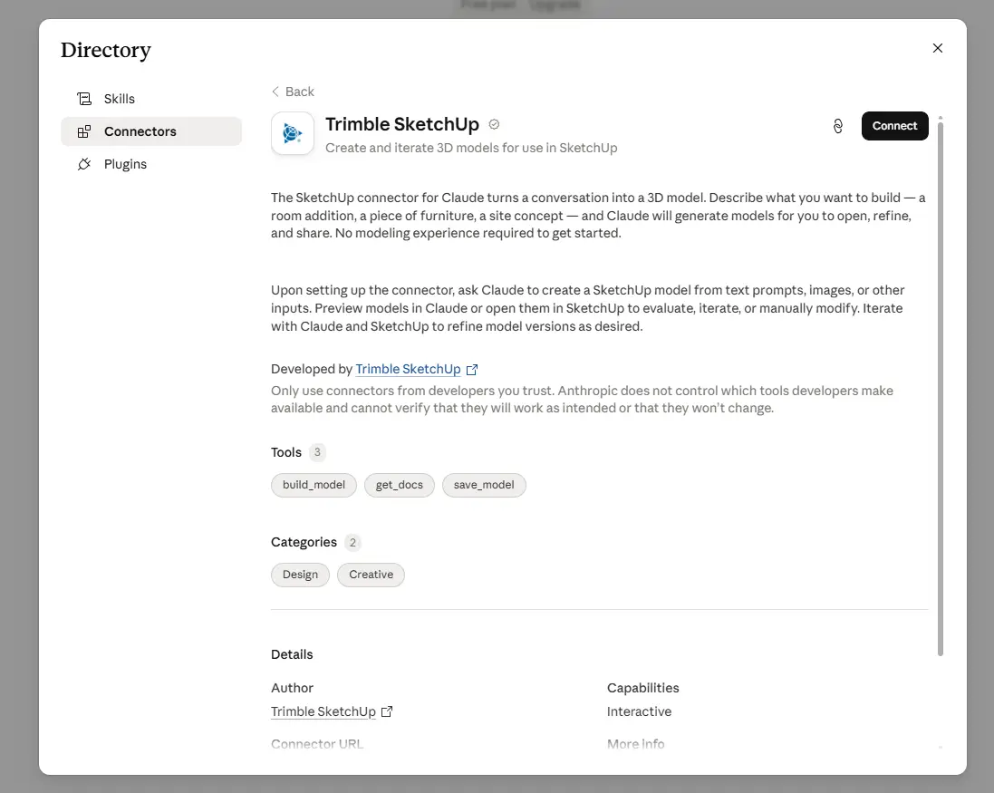Click the 'Create and iterate 3D models' subtitle
This screenshot has width=994, height=793.
tap(471, 148)
